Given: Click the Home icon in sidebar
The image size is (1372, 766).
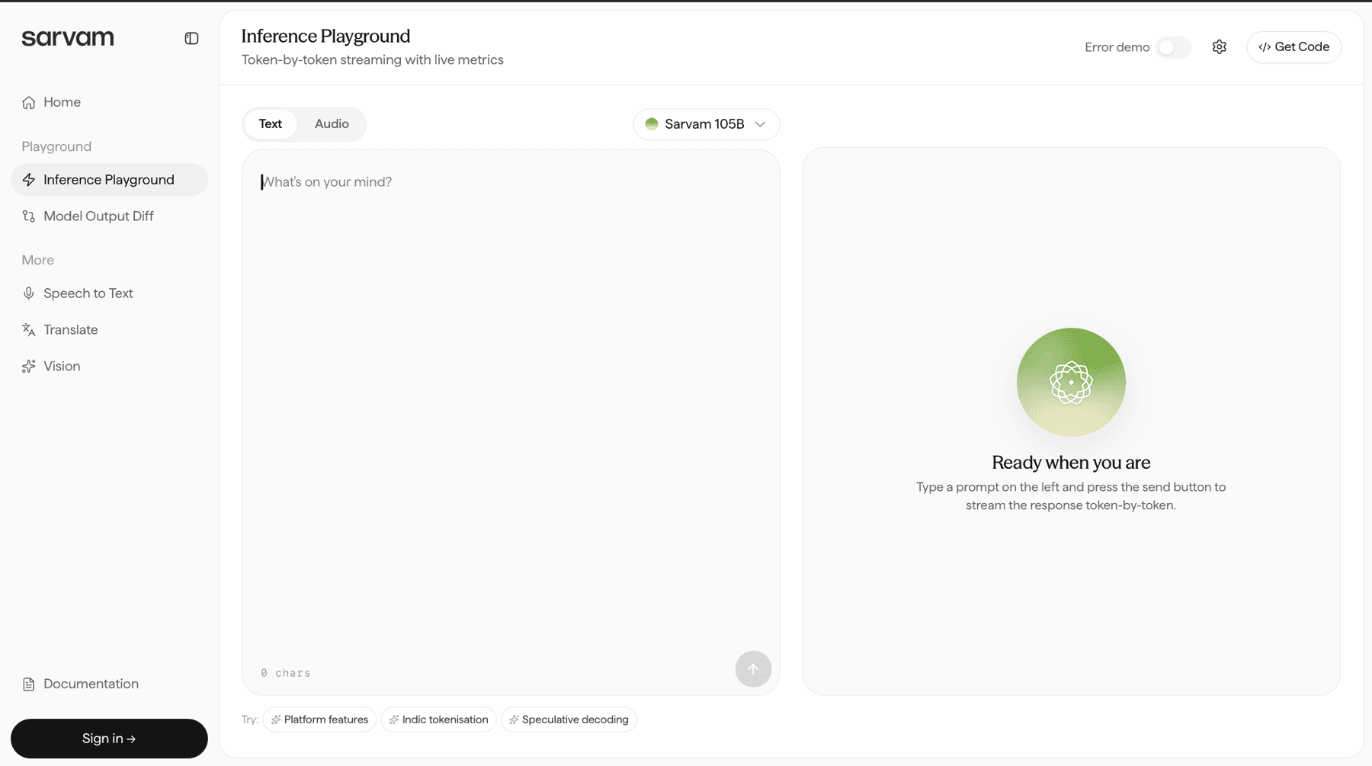Looking at the screenshot, I should click(x=29, y=102).
